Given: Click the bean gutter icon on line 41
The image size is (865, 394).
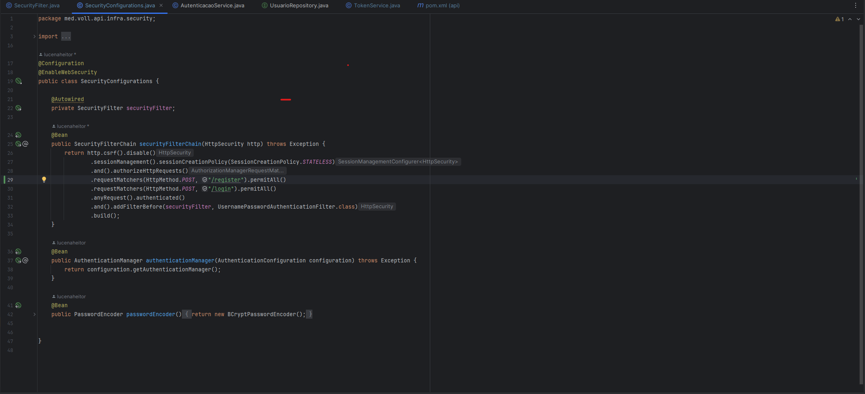Looking at the screenshot, I should click(x=18, y=306).
